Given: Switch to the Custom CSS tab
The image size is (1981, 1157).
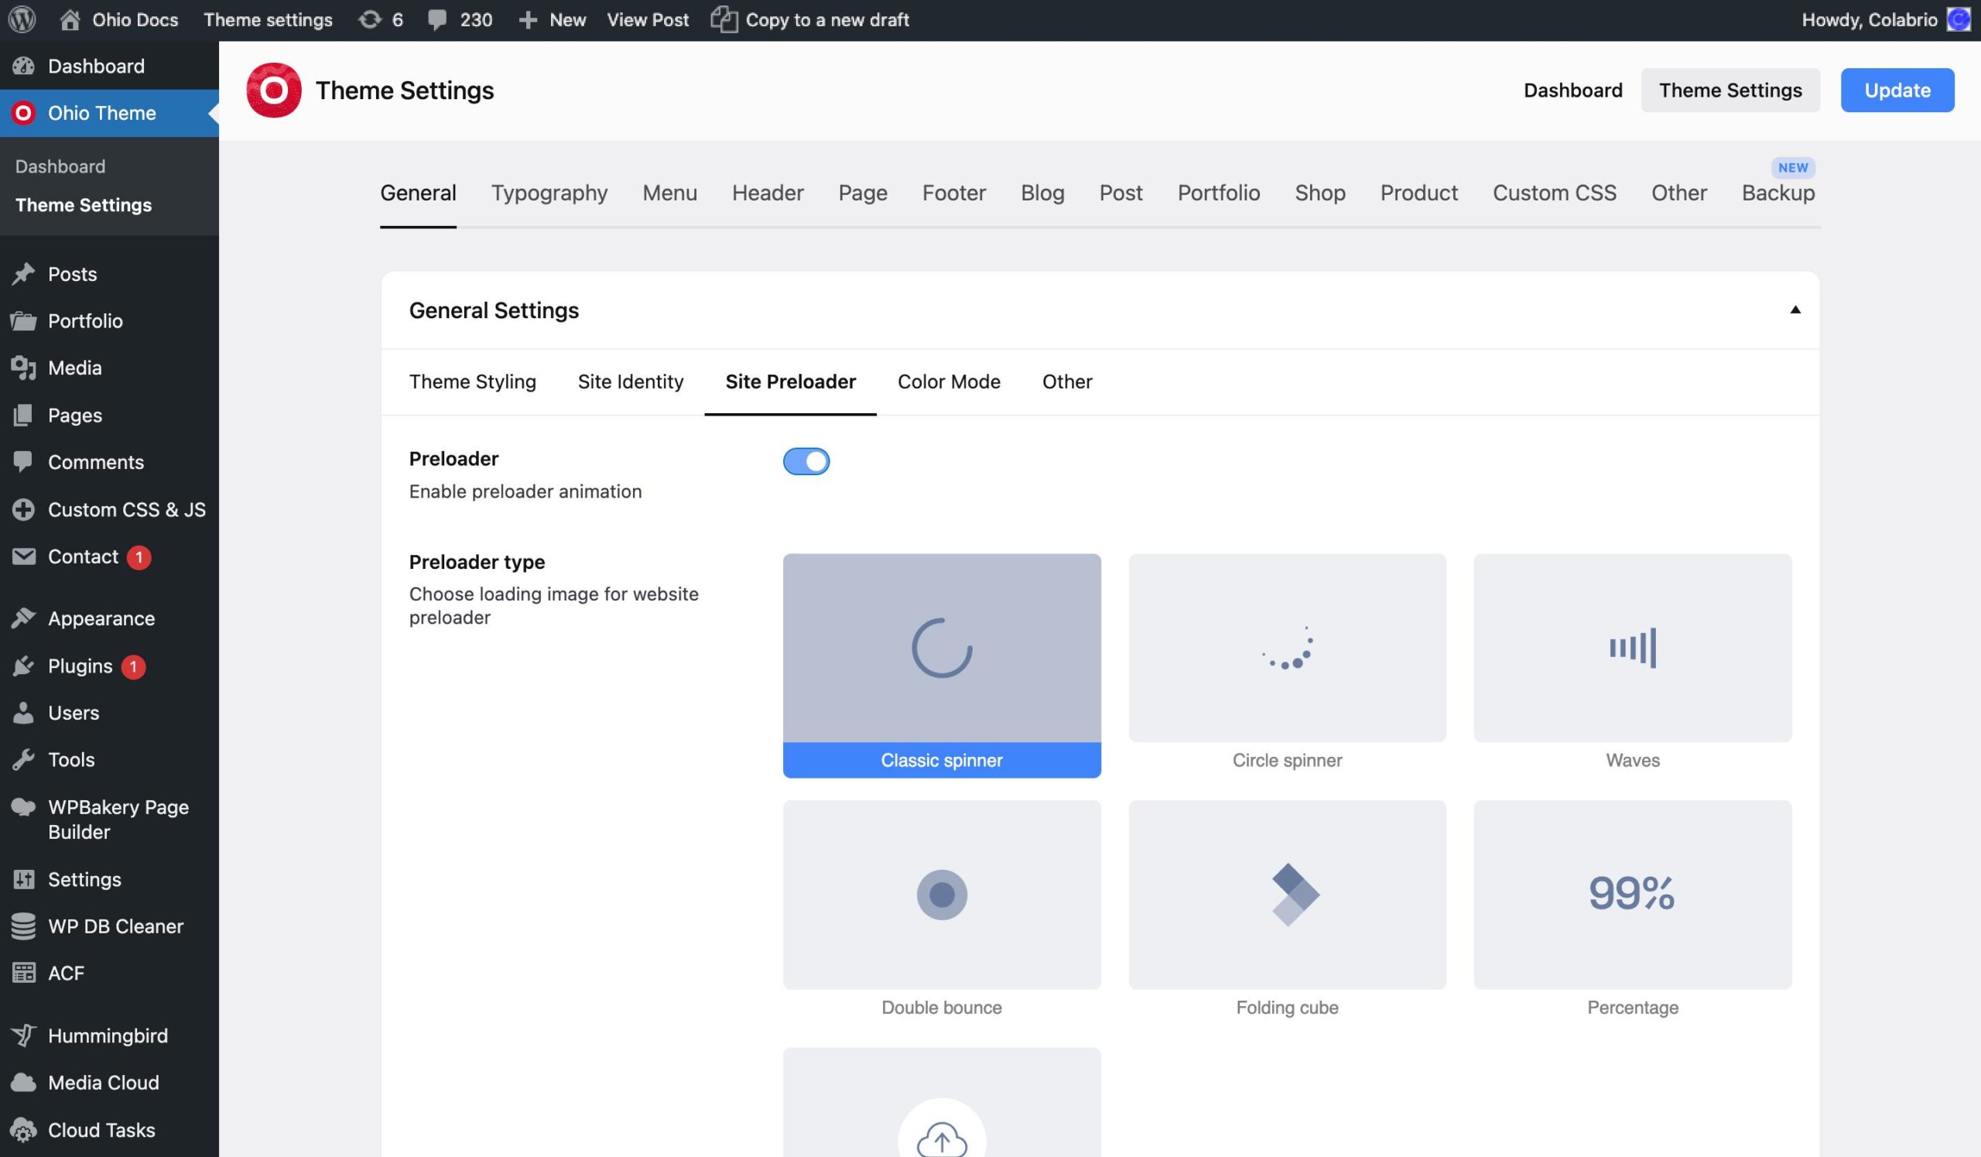Looking at the screenshot, I should (1554, 193).
